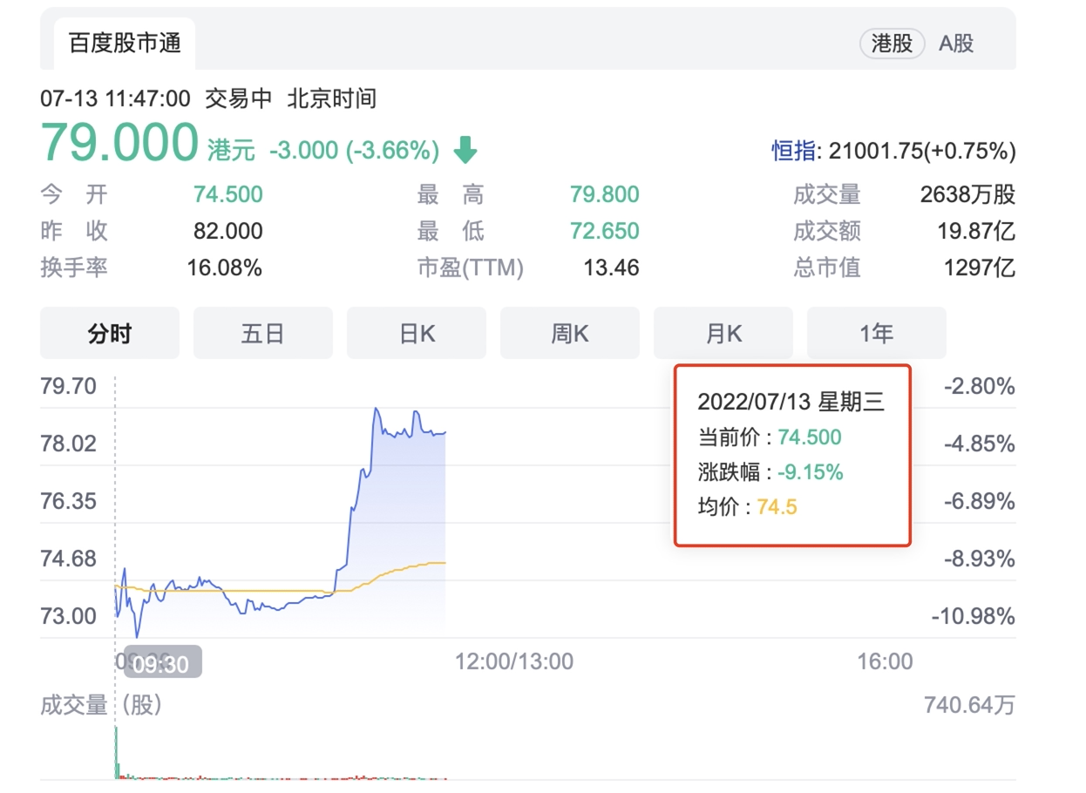Select the 日K candlestick chart view
Screen dimensions: 1086x793
click(x=416, y=332)
